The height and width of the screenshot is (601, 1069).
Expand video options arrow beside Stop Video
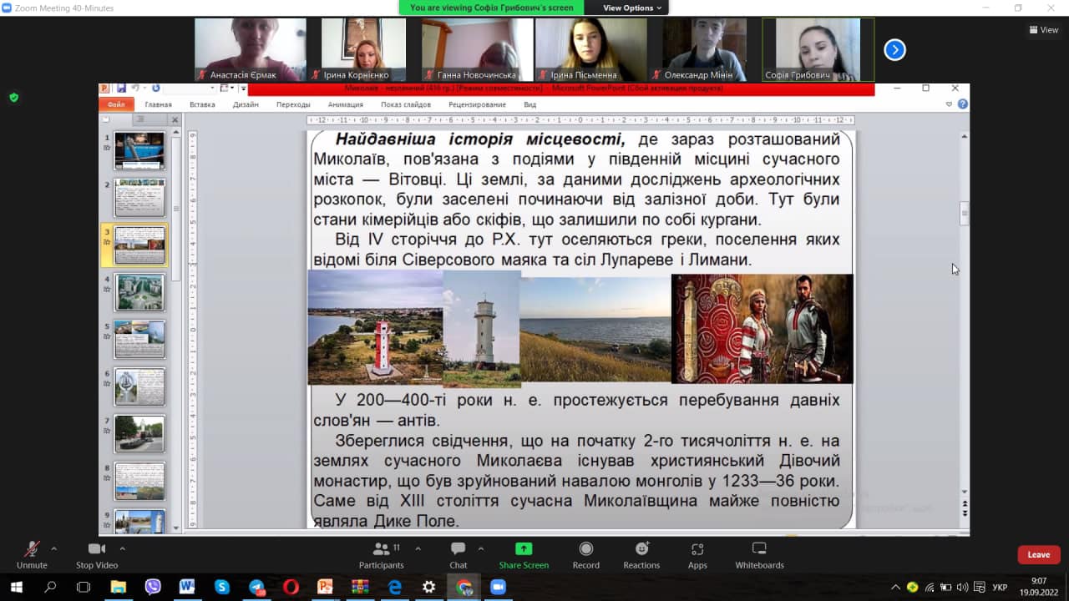click(x=123, y=548)
